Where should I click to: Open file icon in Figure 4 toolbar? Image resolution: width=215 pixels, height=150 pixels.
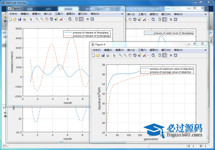(98, 55)
